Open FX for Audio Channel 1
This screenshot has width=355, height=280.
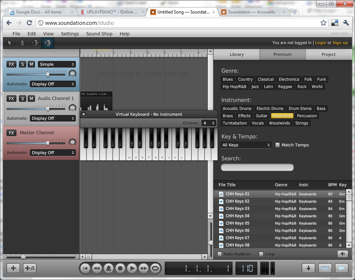pyautogui.click(x=11, y=99)
